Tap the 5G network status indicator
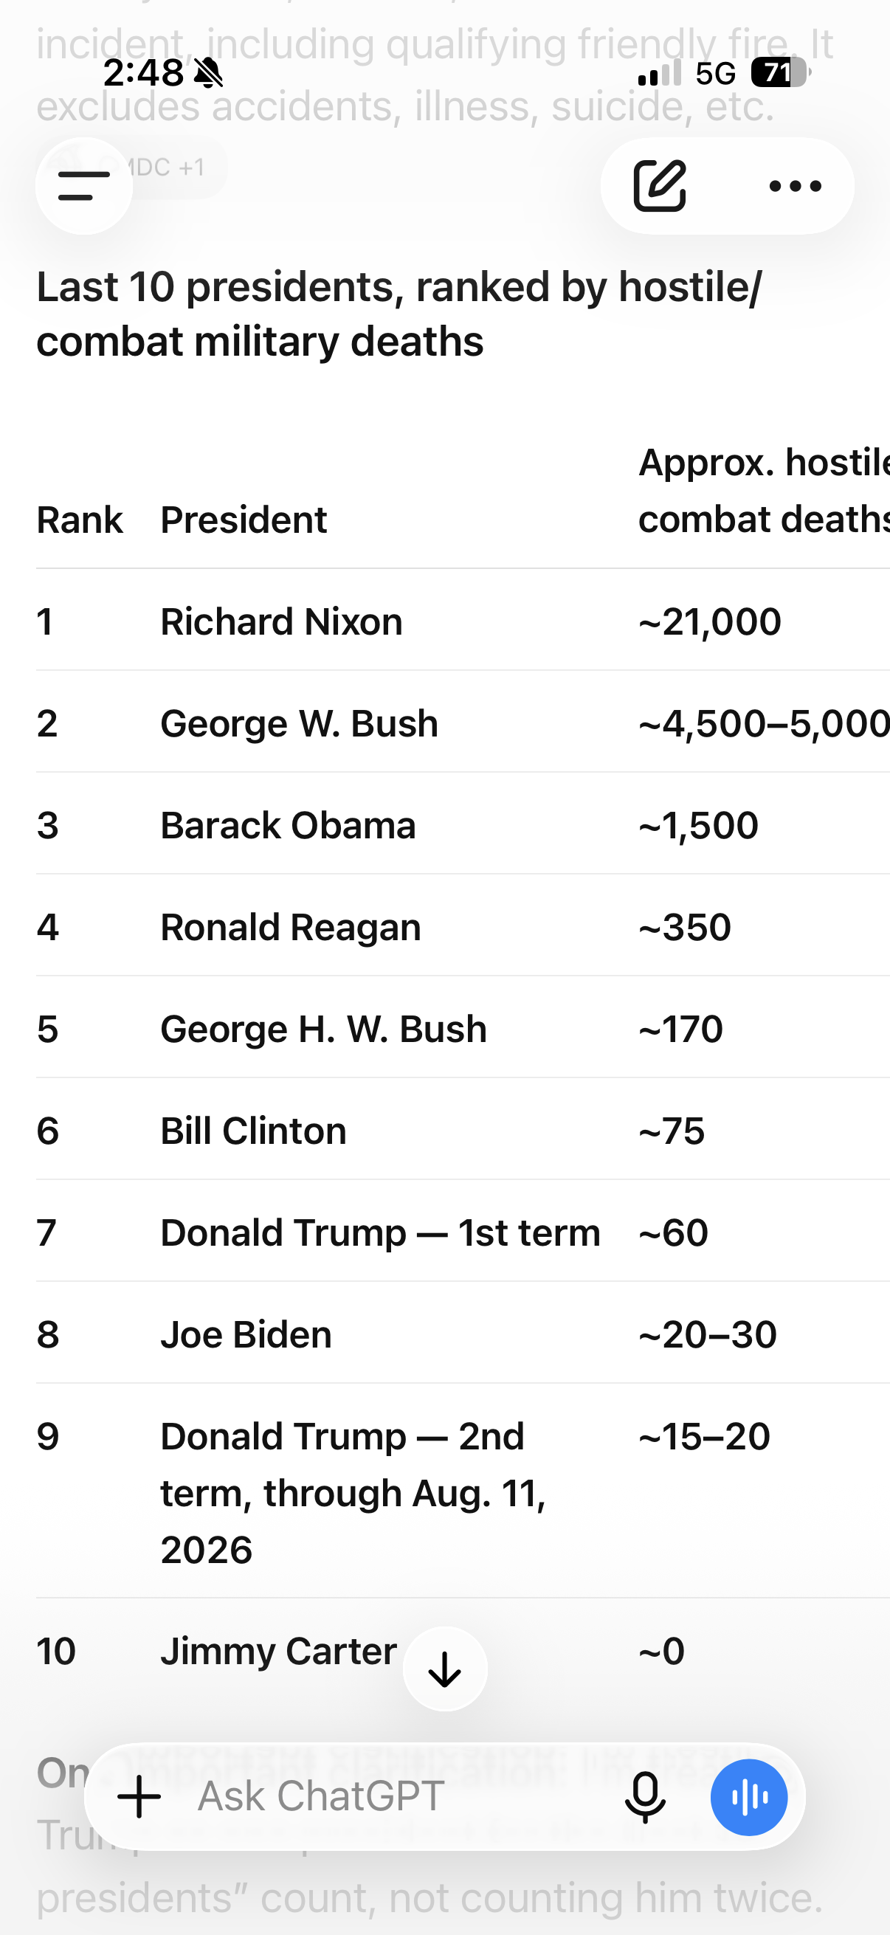The height and width of the screenshot is (1935, 890). (x=715, y=73)
